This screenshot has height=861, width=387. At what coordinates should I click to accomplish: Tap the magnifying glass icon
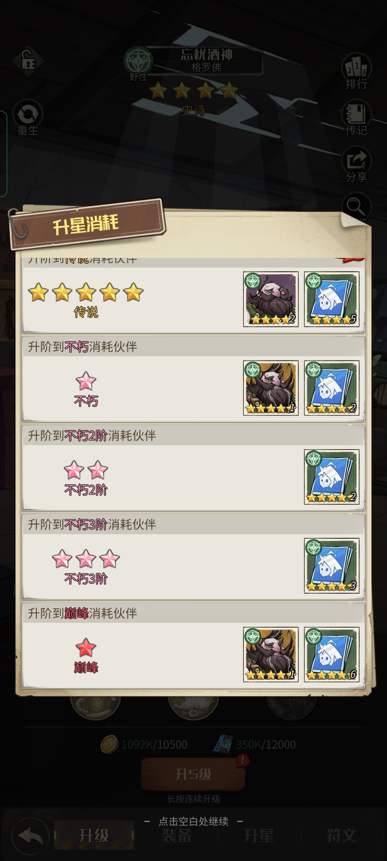point(356,207)
